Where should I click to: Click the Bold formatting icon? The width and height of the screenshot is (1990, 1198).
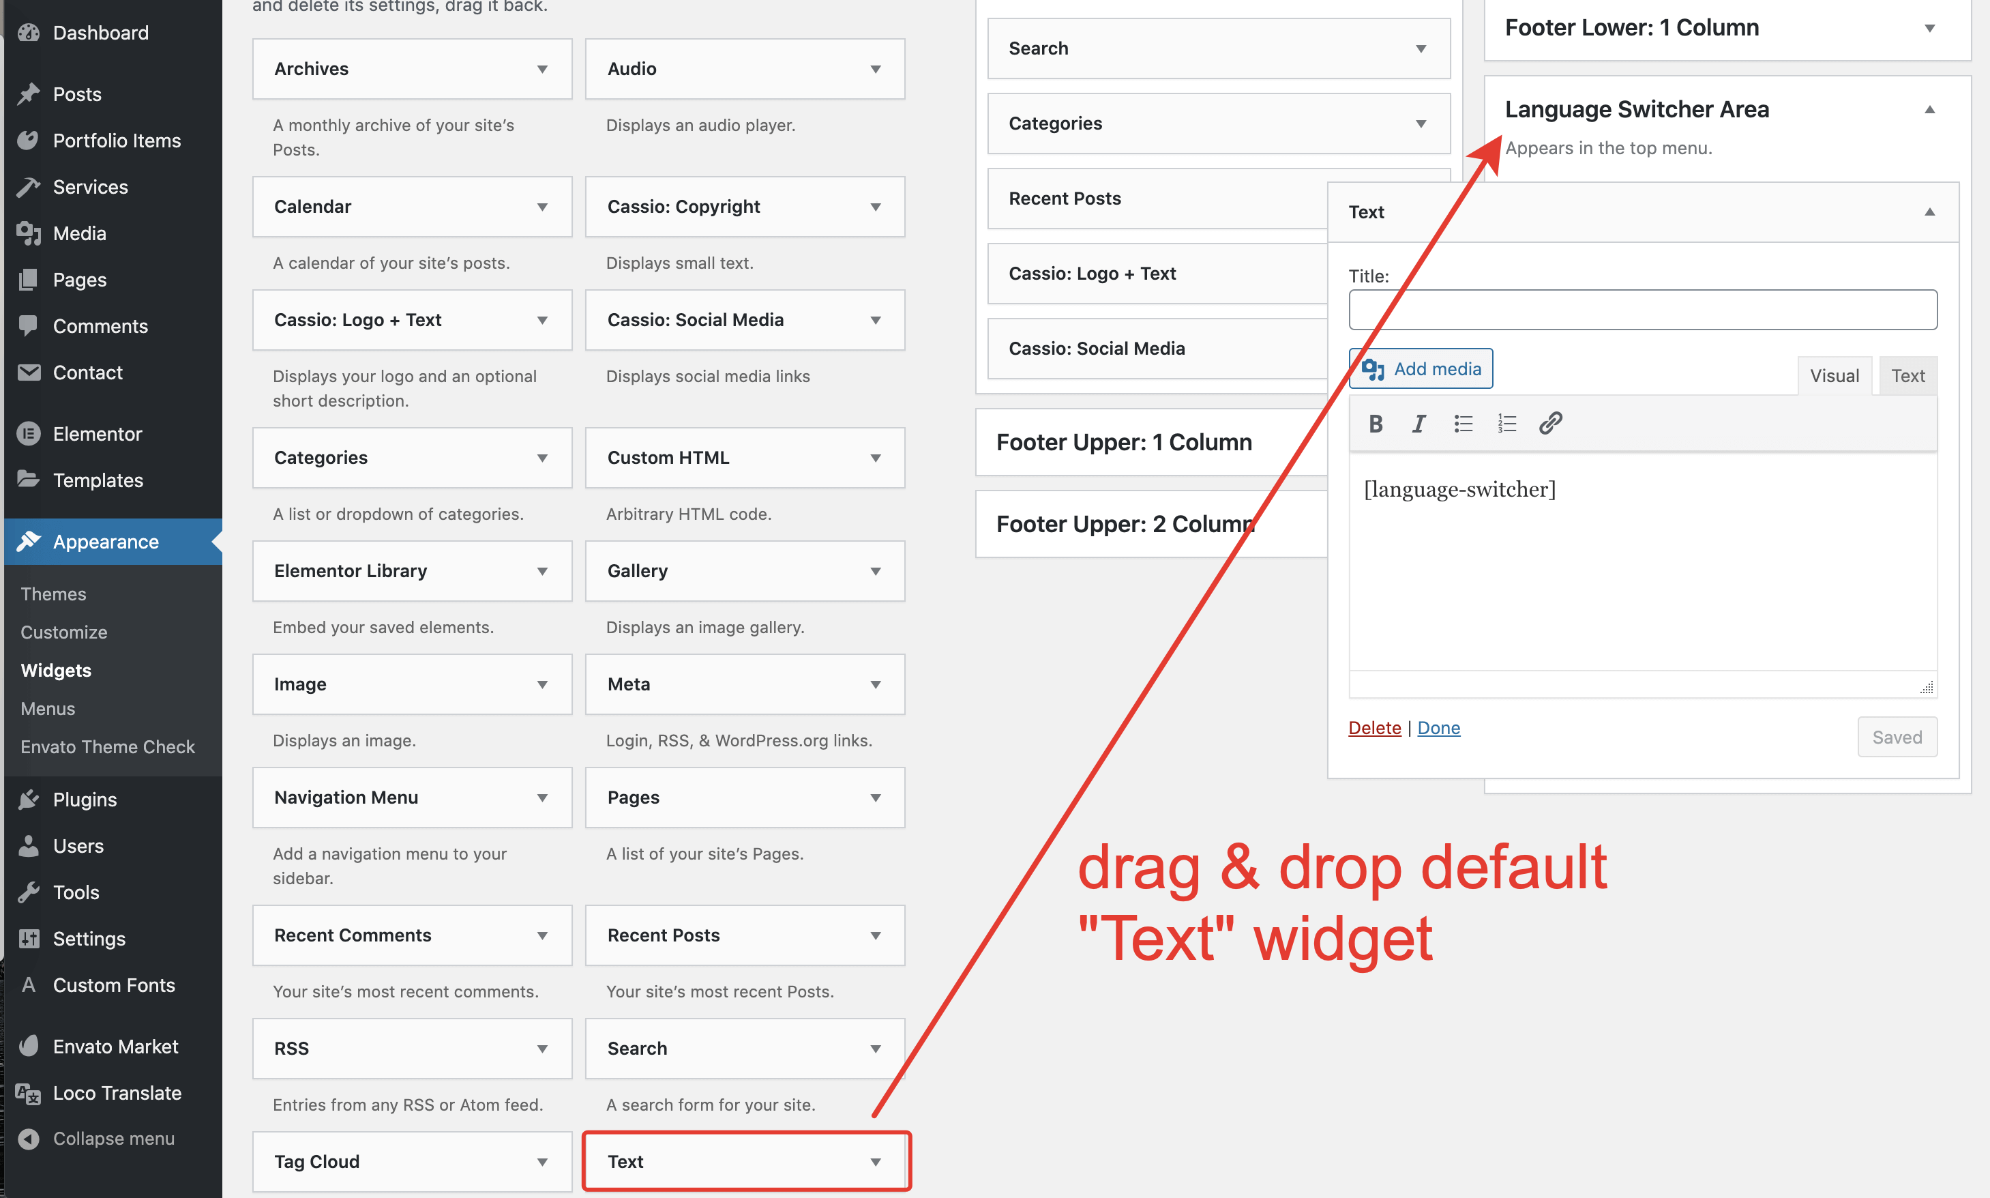point(1376,423)
